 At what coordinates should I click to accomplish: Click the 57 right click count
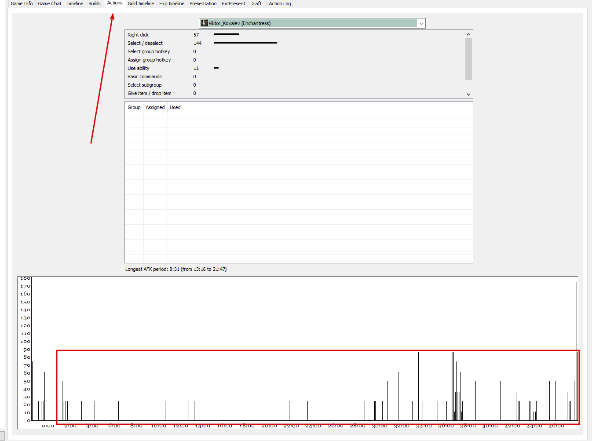click(x=196, y=35)
